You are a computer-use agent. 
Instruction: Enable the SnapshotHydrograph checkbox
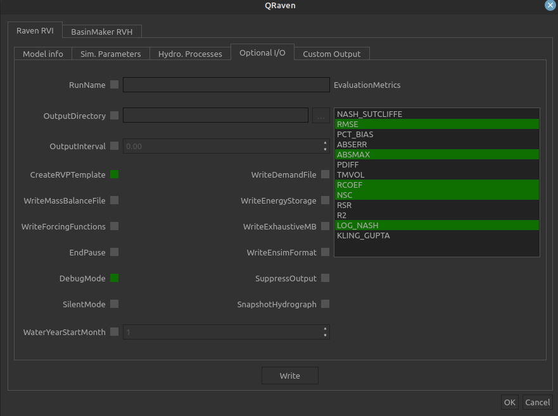(x=326, y=304)
